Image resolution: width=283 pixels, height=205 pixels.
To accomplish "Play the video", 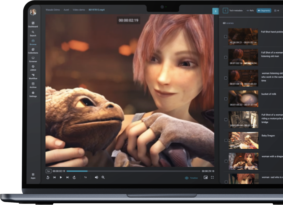I will (61, 177).
